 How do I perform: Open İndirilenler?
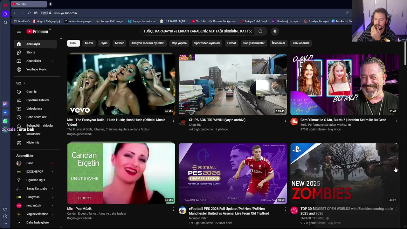pos(35,134)
